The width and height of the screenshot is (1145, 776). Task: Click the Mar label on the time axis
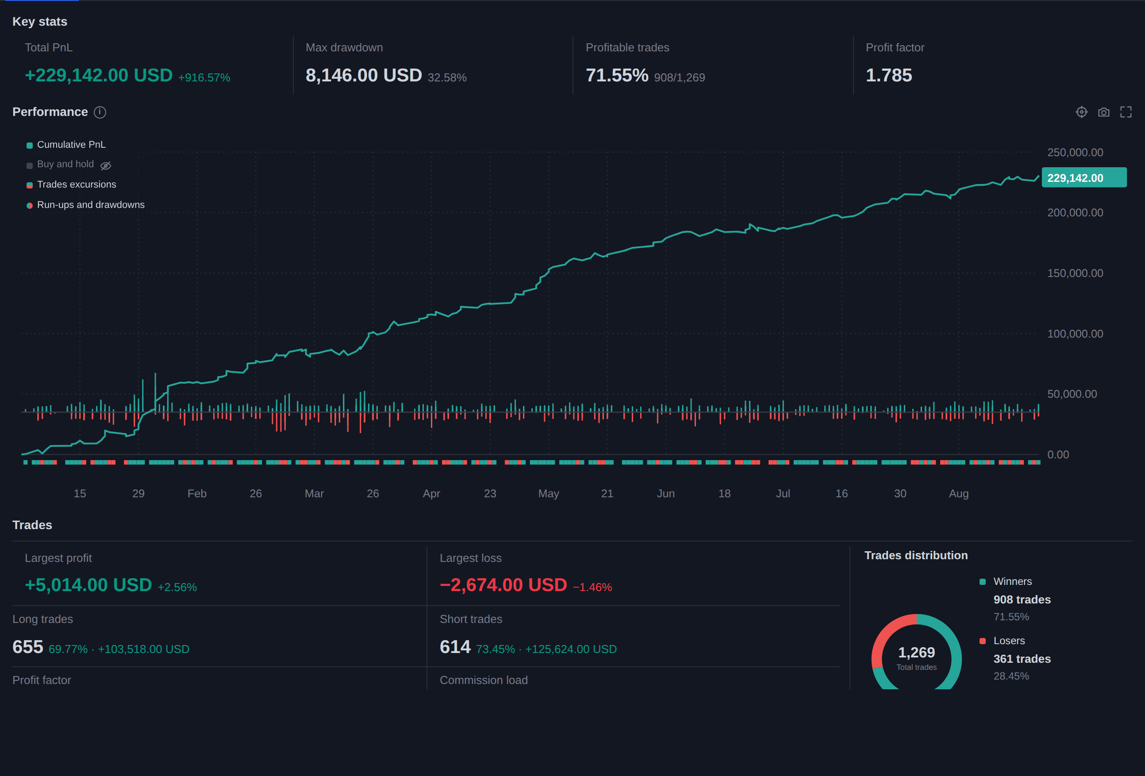coord(314,494)
